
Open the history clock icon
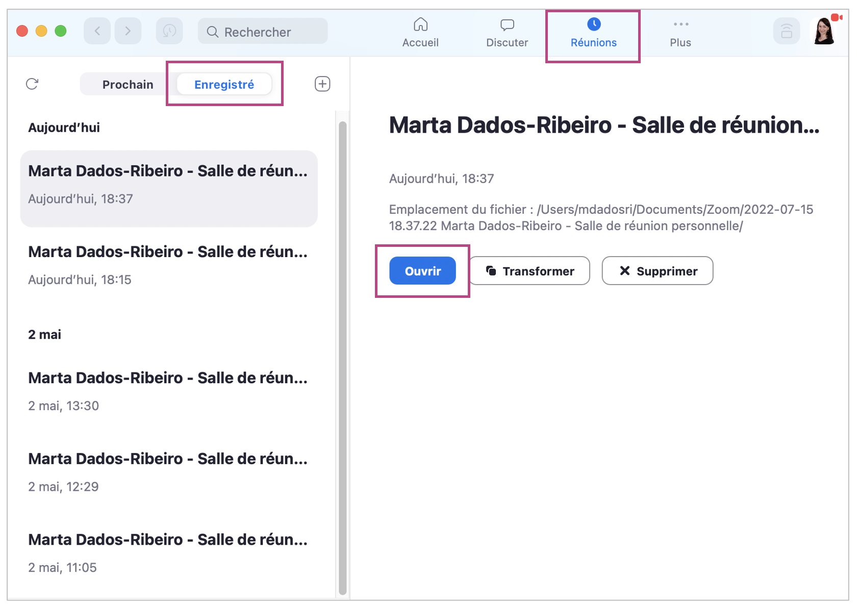[x=169, y=32]
